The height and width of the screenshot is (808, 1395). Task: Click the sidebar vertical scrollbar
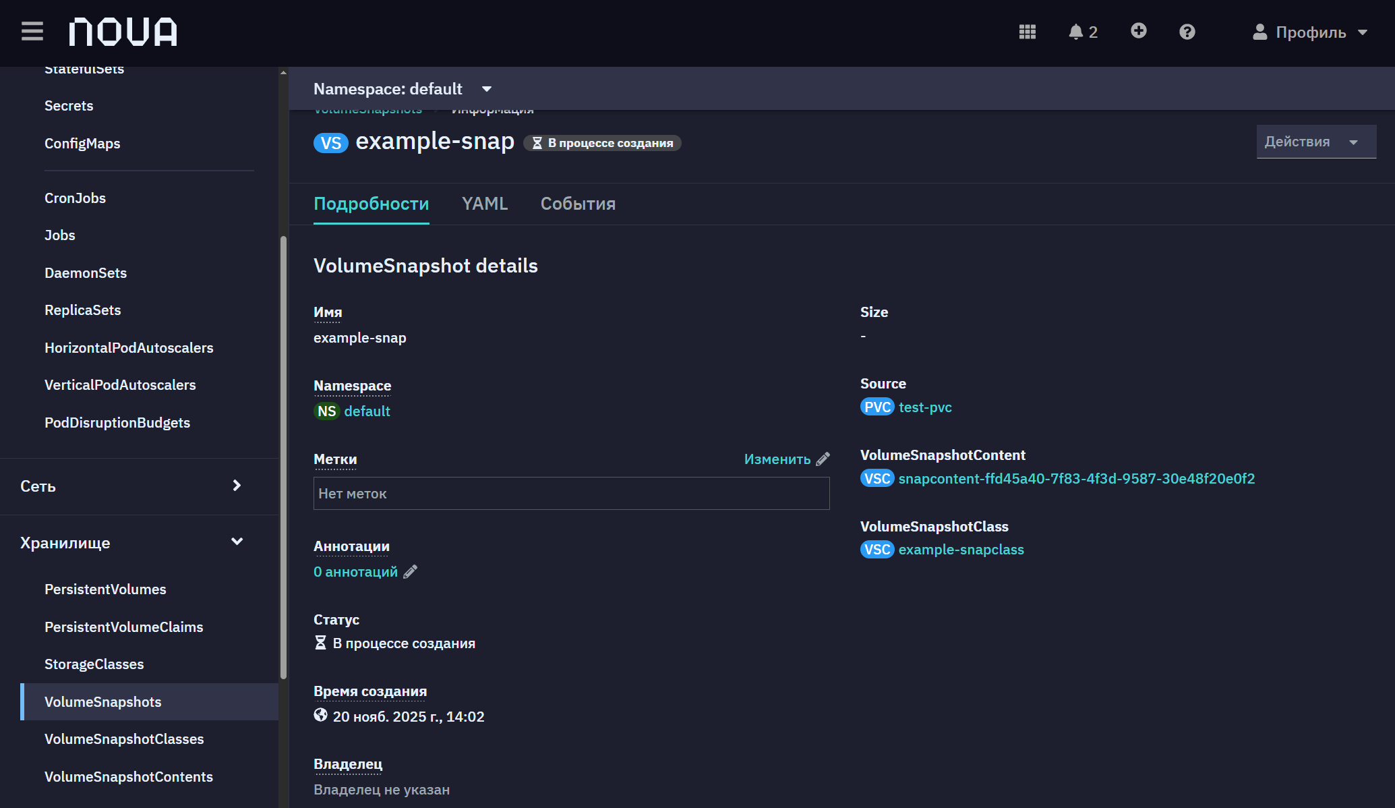[283, 457]
